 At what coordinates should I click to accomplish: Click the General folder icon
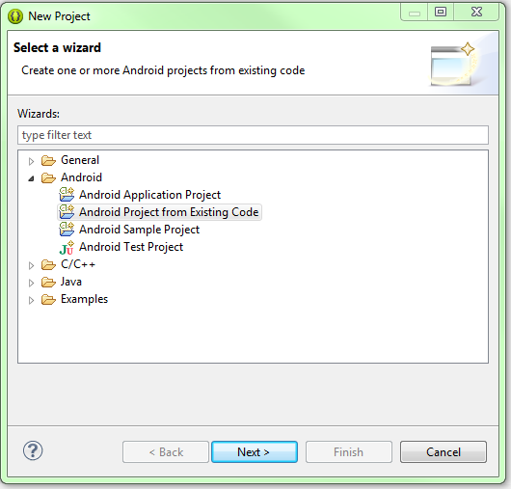click(x=48, y=160)
